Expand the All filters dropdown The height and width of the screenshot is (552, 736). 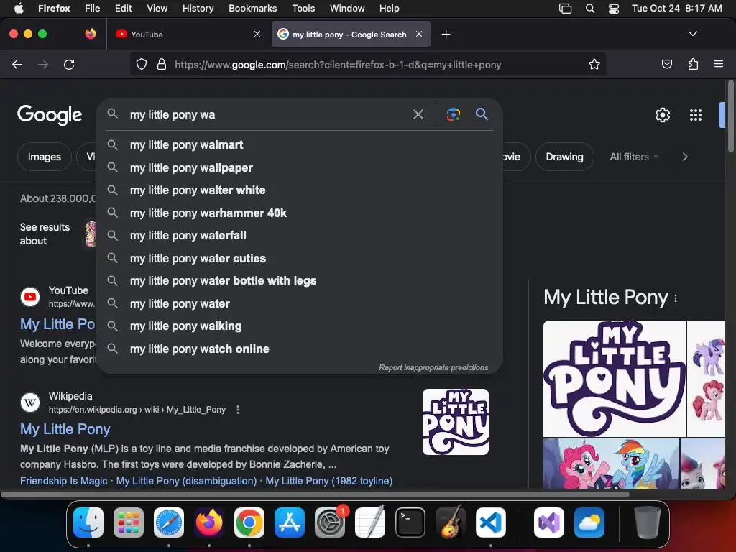coord(634,157)
